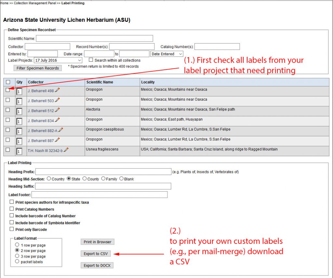
Task: Enable Include barcode of Catalog Number
Action: (x=12, y=215)
